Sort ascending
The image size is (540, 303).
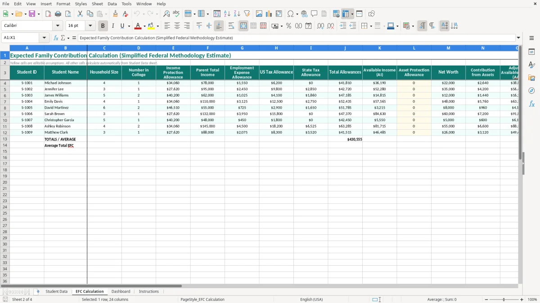227,14
